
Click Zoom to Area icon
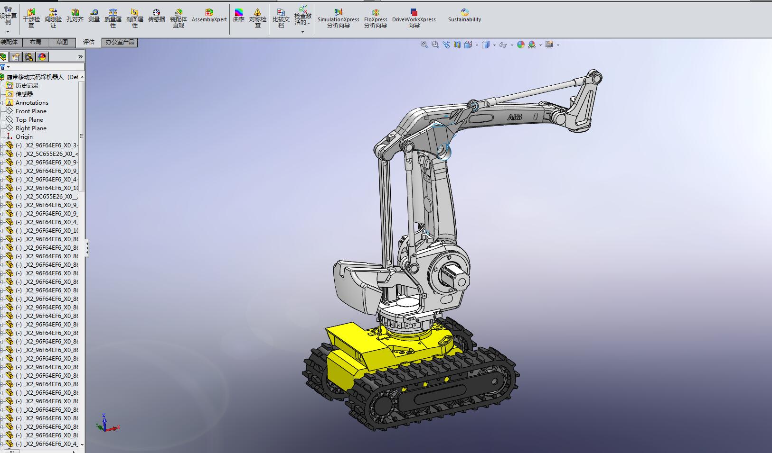[435, 45]
